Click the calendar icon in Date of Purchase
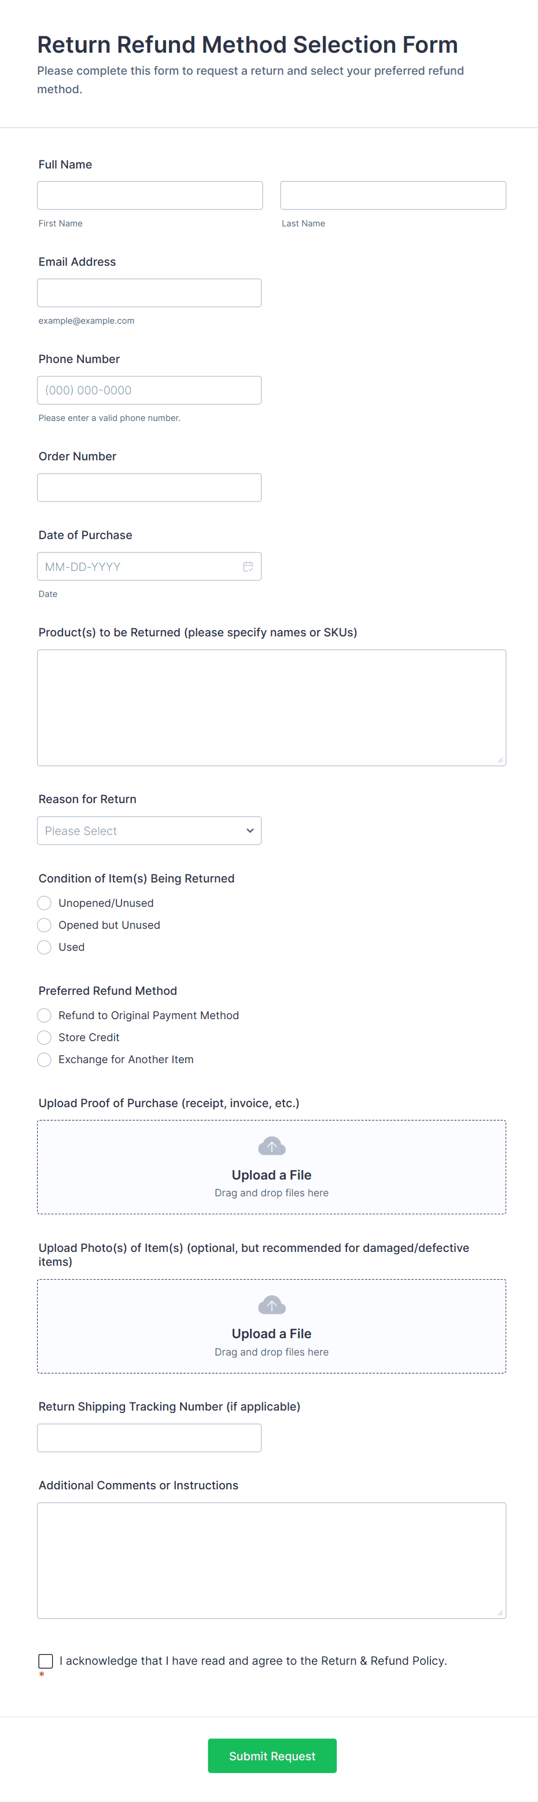 tap(248, 567)
